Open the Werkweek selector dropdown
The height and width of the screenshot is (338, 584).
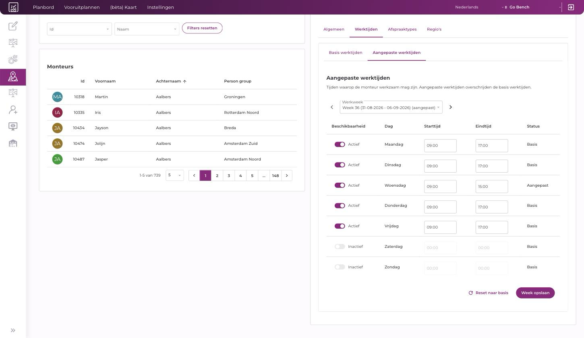391,107
